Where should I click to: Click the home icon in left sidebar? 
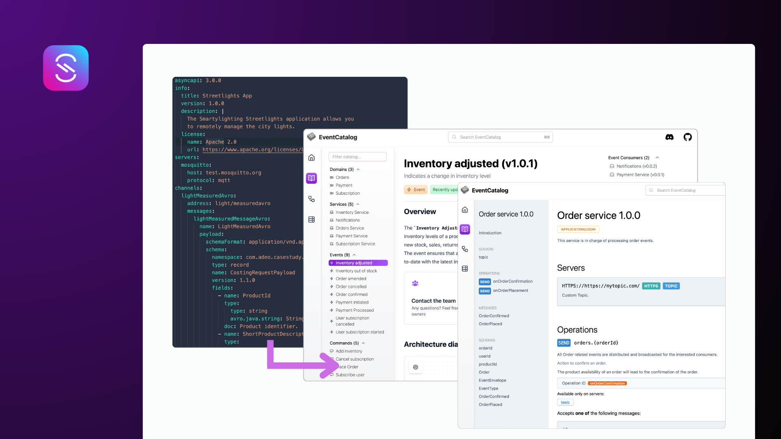tap(312, 158)
